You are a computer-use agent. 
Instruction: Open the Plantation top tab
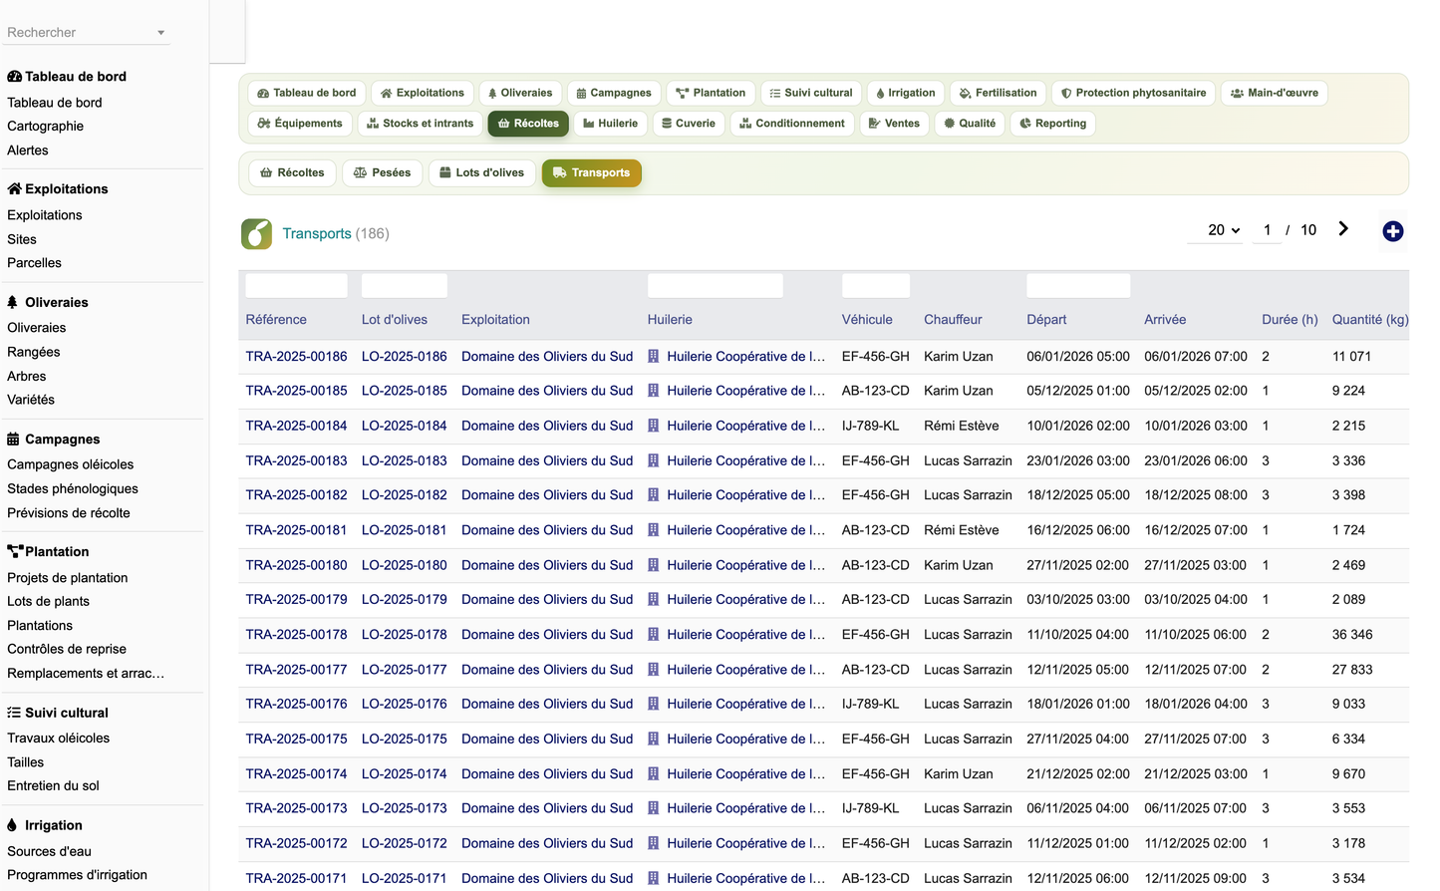point(710,93)
